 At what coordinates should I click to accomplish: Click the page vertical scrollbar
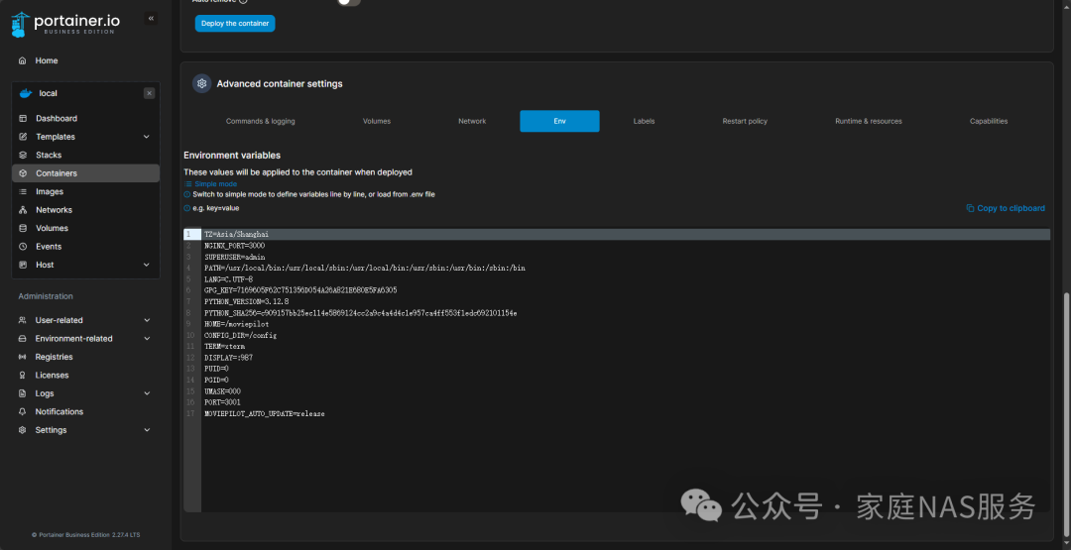pyautogui.click(x=1068, y=416)
